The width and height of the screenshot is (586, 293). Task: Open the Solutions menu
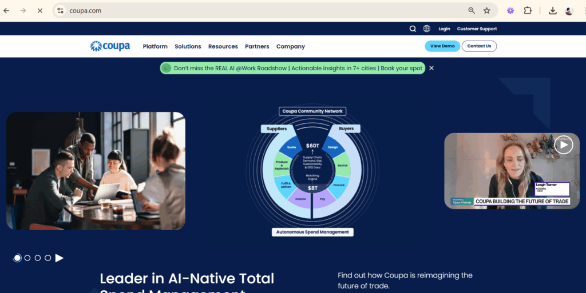pos(188,47)
